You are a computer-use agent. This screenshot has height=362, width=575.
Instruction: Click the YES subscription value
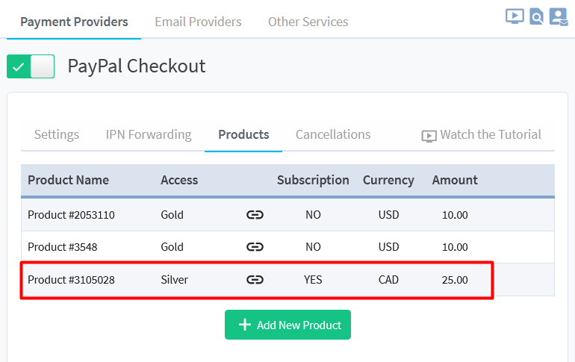(x=313, y=280)
